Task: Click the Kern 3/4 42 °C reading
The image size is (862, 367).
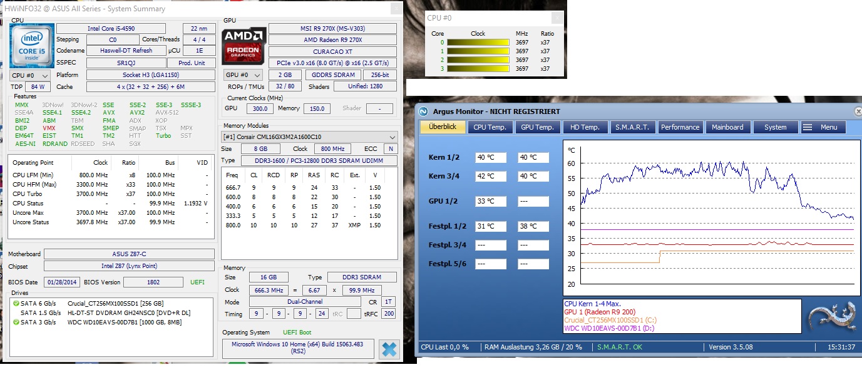Action: coord(490,177)
